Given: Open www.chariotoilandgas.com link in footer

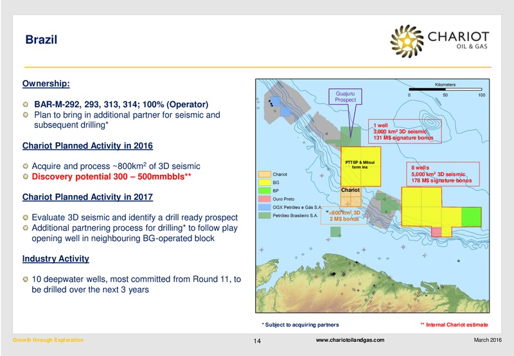Looking at the screenshot, I should pyautogui.click(x=350, y=340).
